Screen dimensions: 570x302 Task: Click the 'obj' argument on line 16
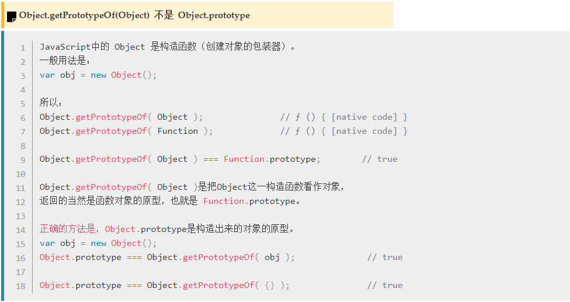pyautogui.click(x=272, y=257)
